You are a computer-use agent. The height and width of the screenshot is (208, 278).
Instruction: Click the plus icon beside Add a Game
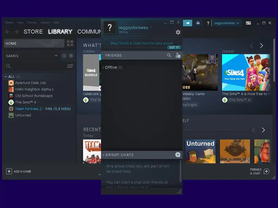9,171
